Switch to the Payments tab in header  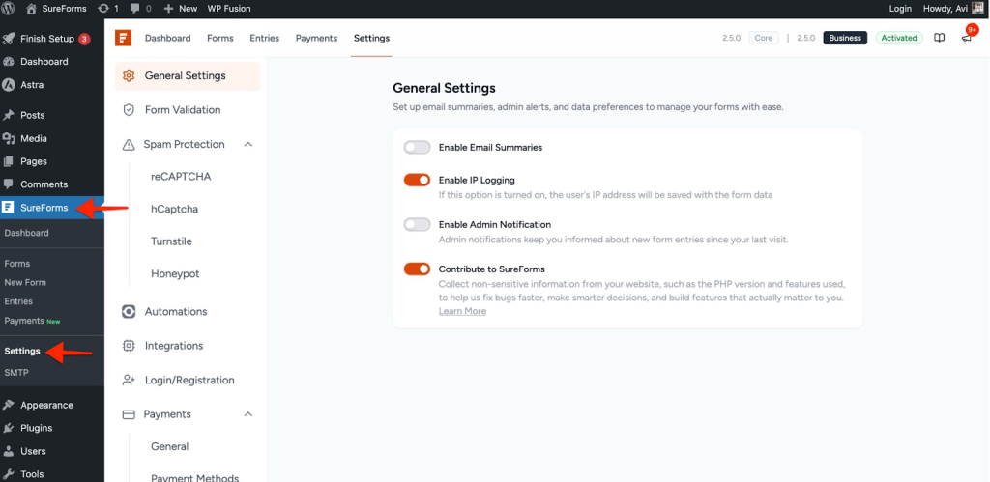[316, 38]
